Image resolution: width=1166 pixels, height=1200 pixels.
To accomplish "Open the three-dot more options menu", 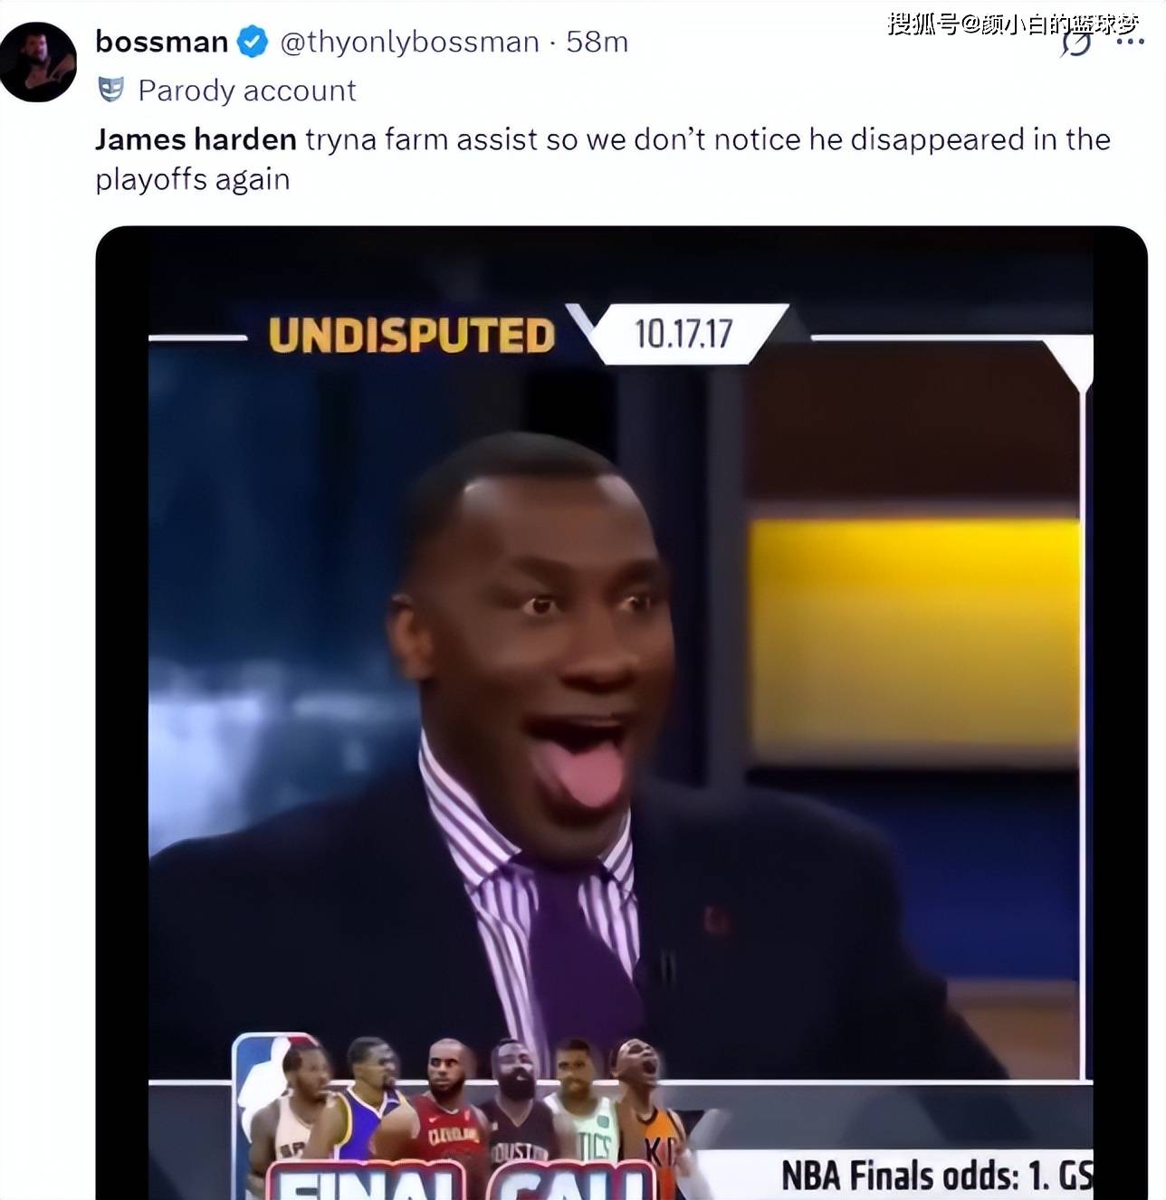I will (1130, 42).
